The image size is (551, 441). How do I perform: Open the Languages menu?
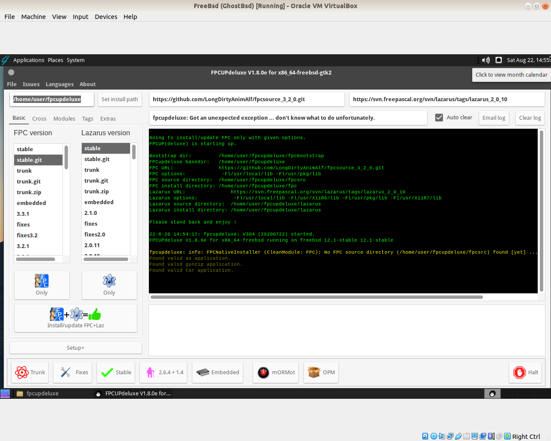[59, 84]
